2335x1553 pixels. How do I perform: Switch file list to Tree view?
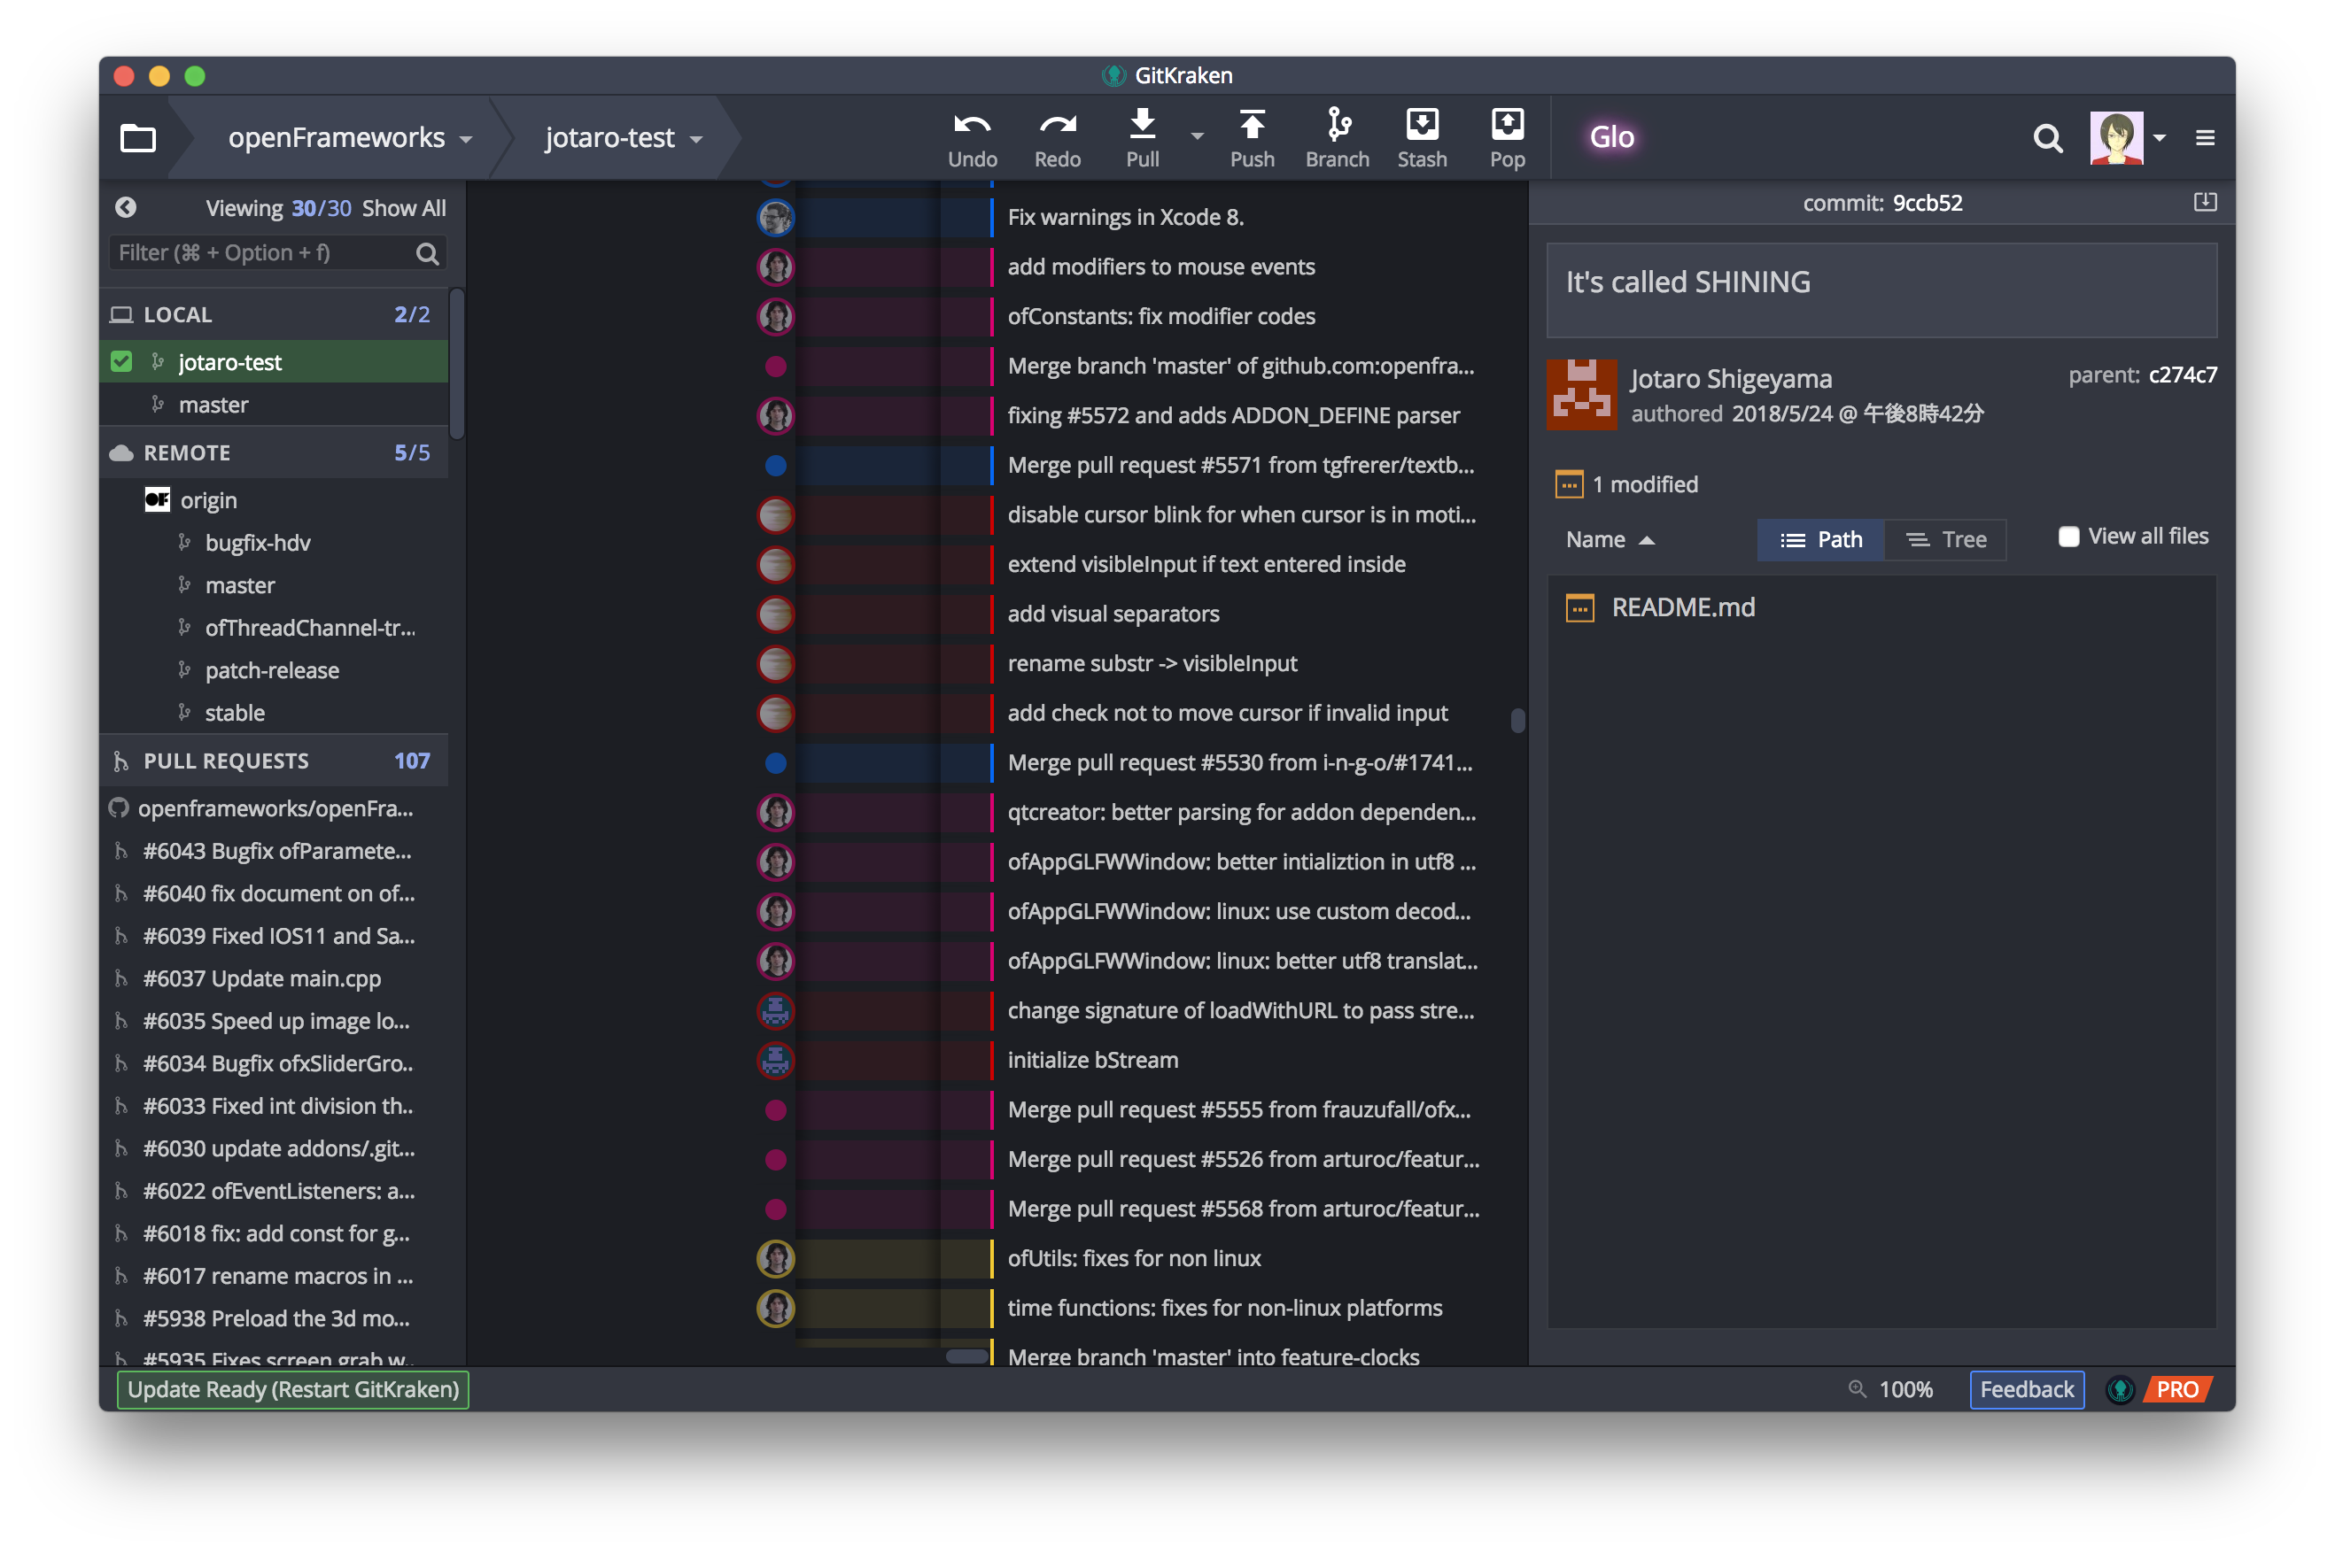[1944, 539]
